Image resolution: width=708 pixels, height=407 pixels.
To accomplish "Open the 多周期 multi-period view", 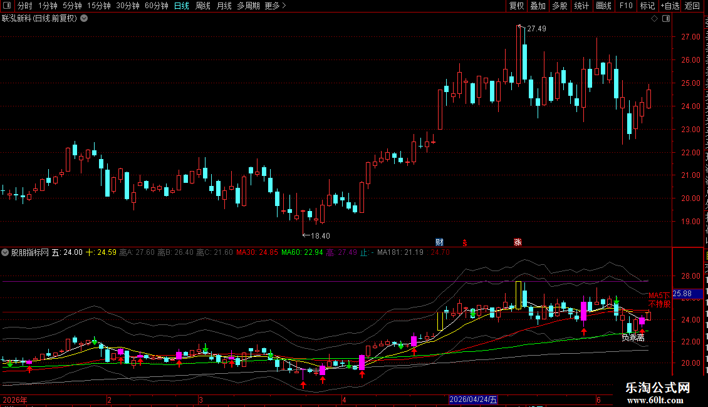I will (x=248, y=6).
